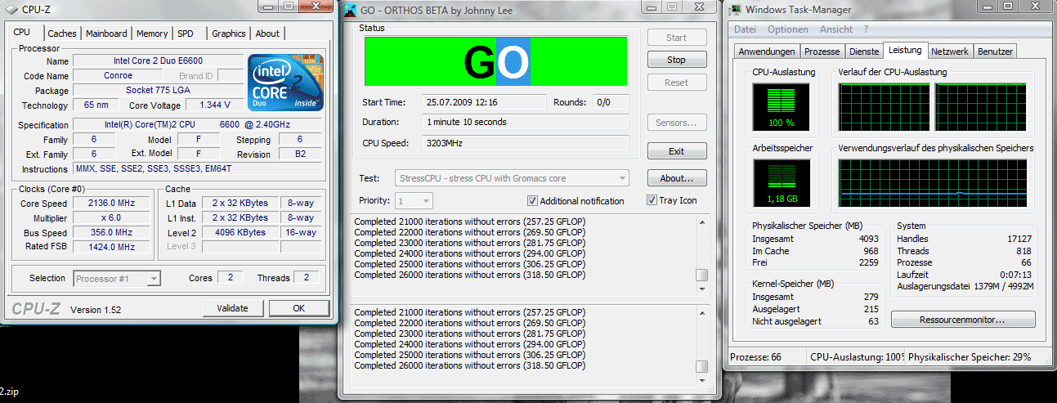Viewport: 1057px width, 403px height.
Task: Click the Socket 775 LGA package value
Action: tap(159, 90)
